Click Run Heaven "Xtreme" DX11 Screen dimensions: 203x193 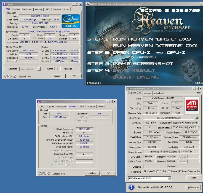point(155,46)
